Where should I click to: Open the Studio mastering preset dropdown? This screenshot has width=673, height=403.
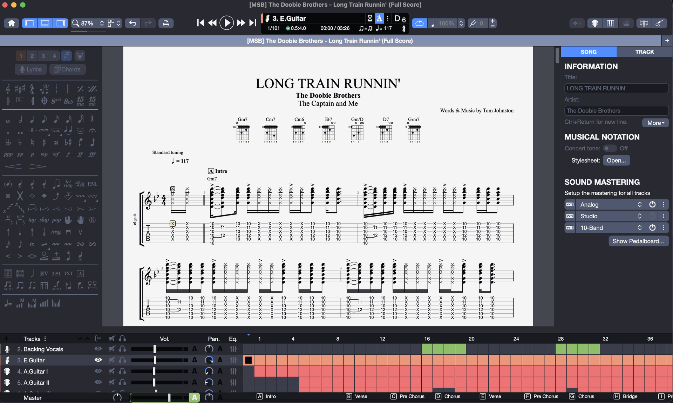pos(610,216)
